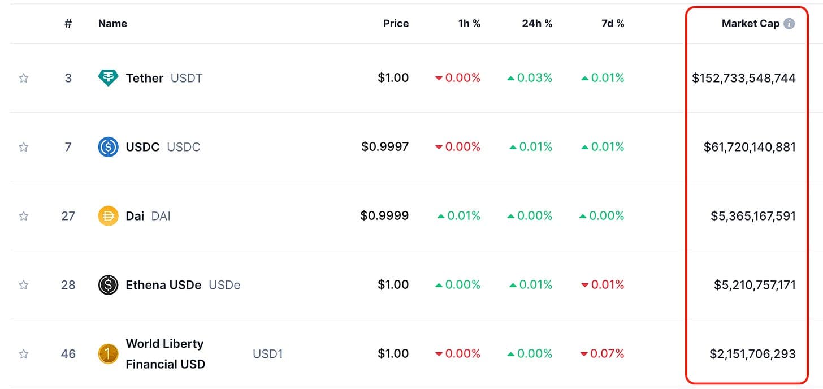Viewport: 823px width, 389px height.
Task: Open the Market Cap info icon
Action: coord(790,24)
